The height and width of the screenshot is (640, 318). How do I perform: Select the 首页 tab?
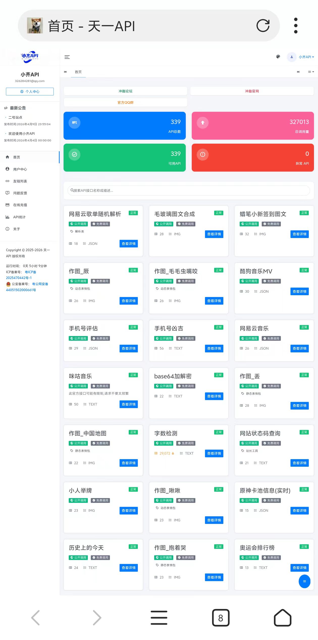click(78, 72)
